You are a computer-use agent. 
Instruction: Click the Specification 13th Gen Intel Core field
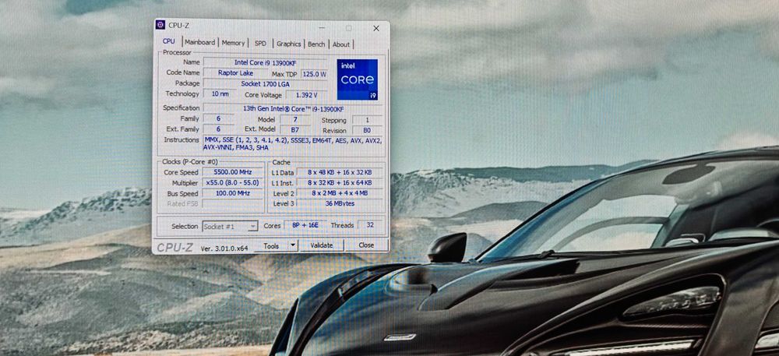pyautogui.click(x=293, y=109)
